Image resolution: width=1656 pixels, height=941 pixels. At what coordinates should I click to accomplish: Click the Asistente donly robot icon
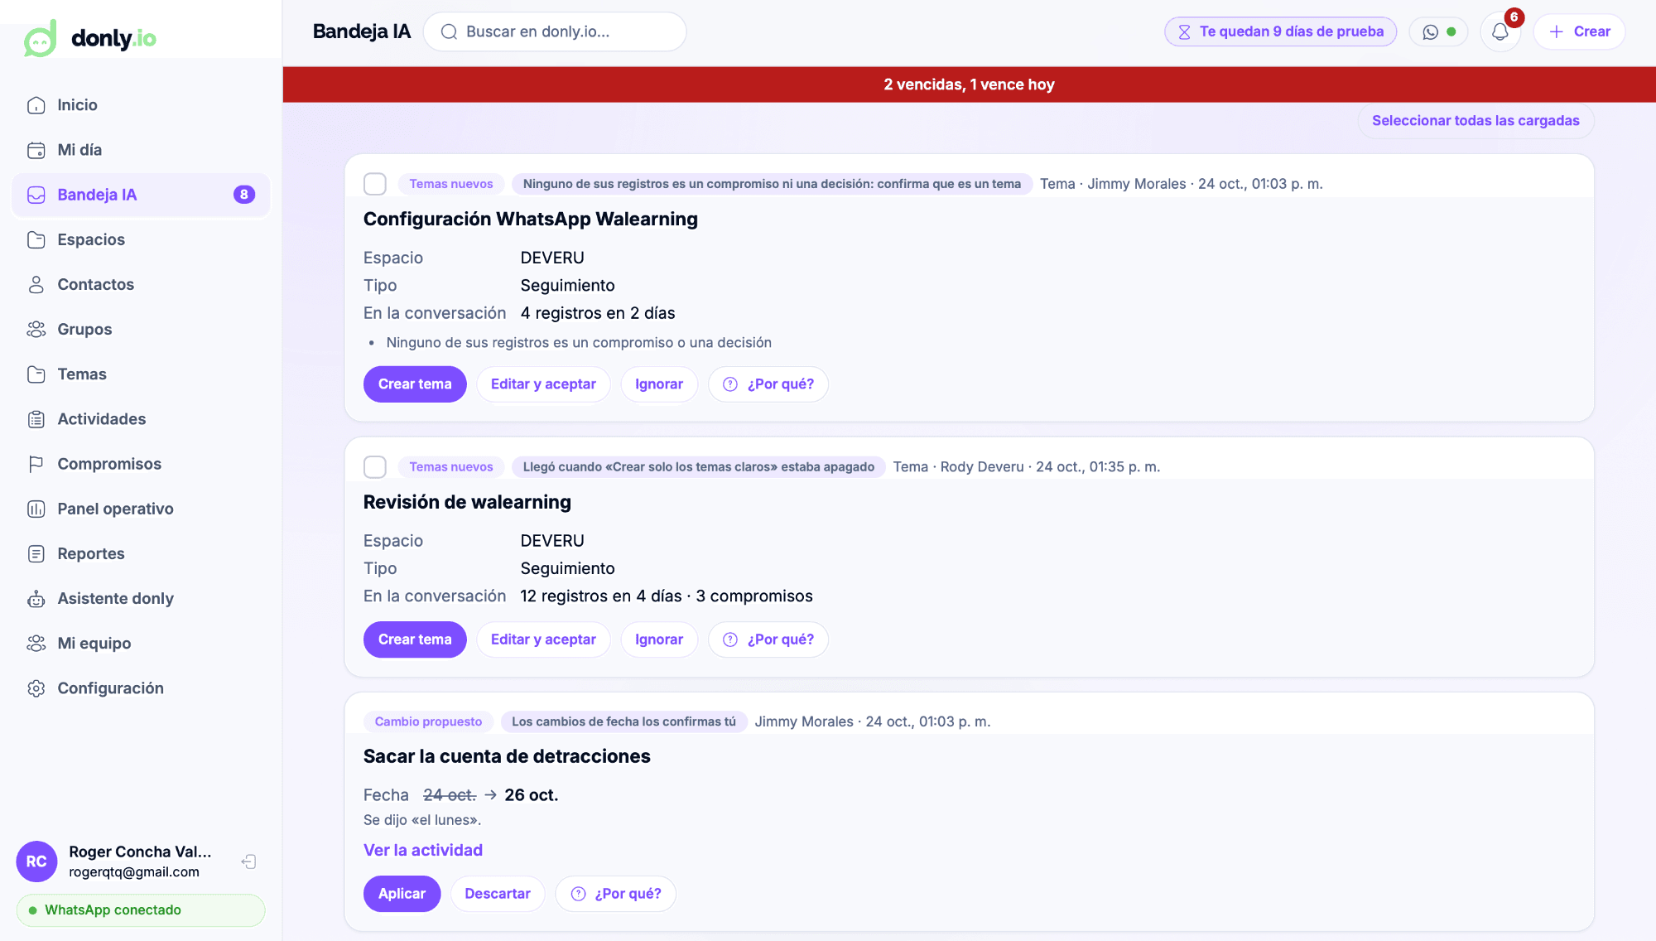pos(36,599)
